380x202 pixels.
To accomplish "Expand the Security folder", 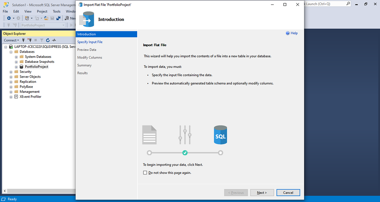I will click(11, 72).
